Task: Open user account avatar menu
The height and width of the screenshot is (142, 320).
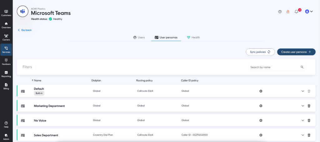Action: pos(309,12)
